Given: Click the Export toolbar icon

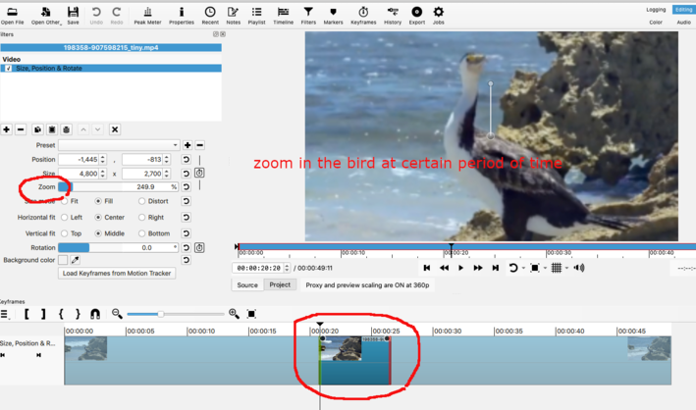Looking at the screenshot, I should 416,15.
